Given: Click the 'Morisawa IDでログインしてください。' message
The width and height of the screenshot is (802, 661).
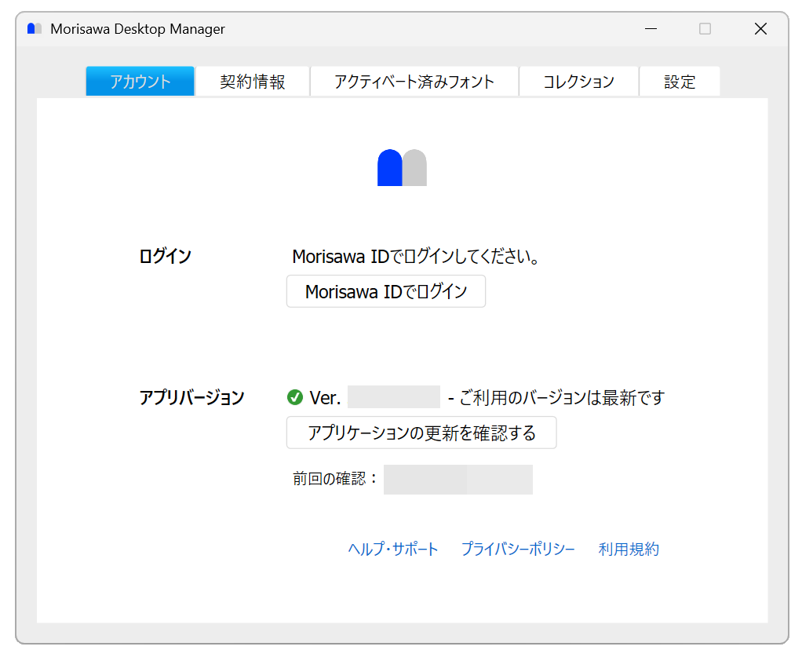Looking at the screenshot, I should click(416, 257).
